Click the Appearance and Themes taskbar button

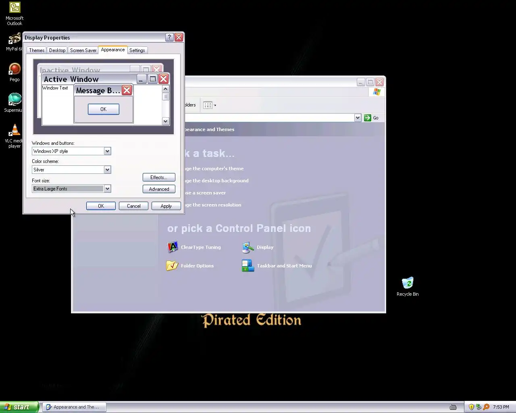74,407
